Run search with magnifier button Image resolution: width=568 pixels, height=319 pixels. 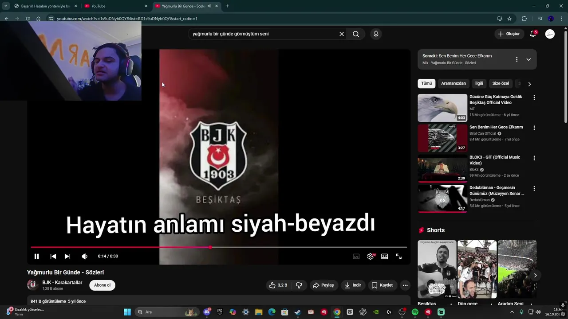click(356, 34)
